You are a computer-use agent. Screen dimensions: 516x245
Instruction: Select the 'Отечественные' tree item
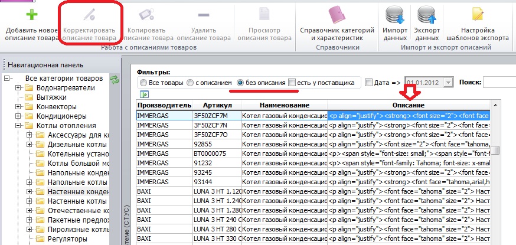[x=79, y=211]
